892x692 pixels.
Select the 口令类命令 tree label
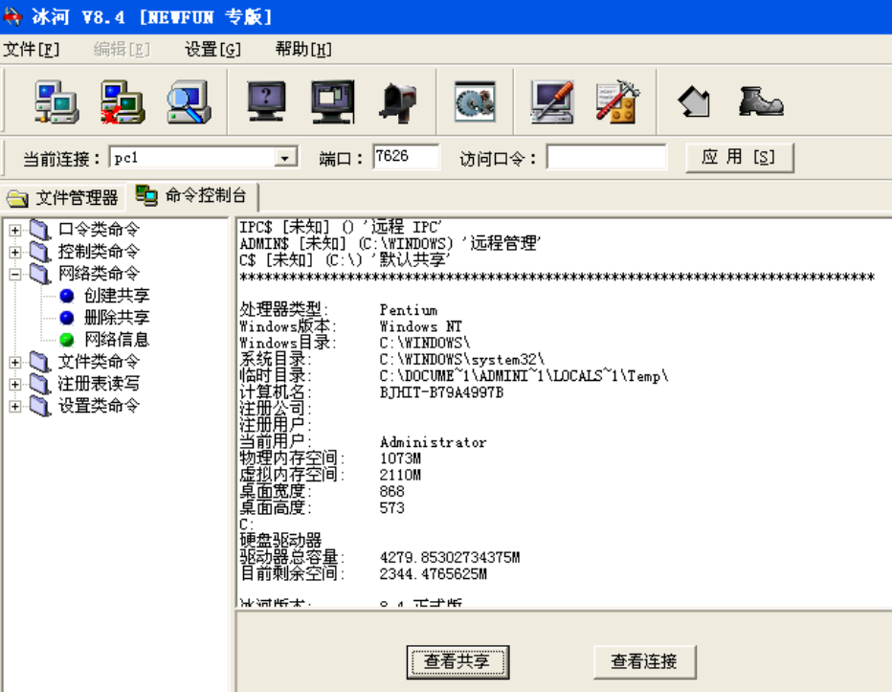[x=99, y=230]
